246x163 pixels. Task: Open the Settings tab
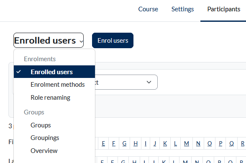pyautogui.click(x=182, y=9)
